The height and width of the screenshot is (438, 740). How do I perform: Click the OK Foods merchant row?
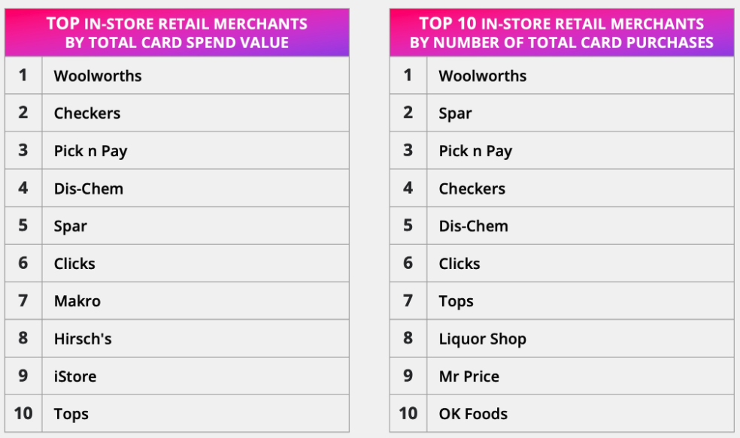(x=473, y=414)
